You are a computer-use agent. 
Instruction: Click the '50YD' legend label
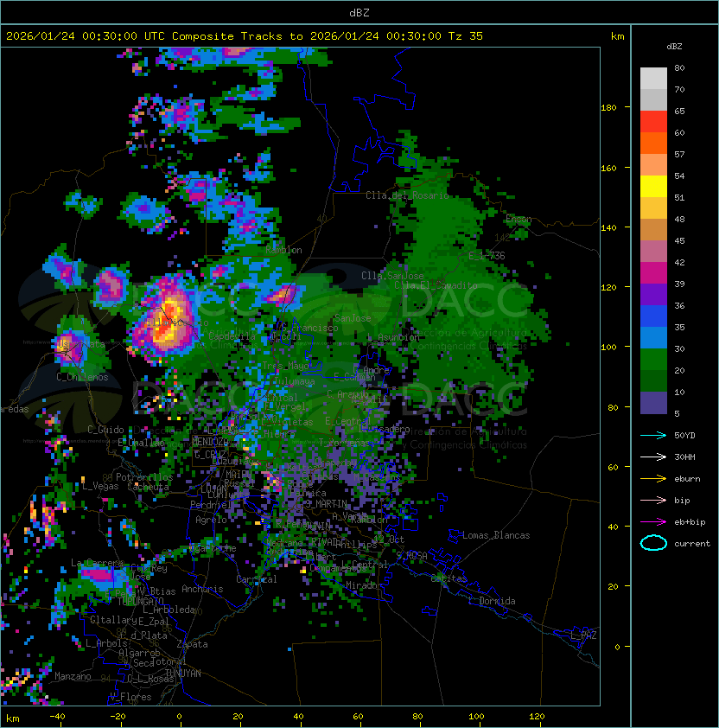pyautogui.click(x=684, y=435)
